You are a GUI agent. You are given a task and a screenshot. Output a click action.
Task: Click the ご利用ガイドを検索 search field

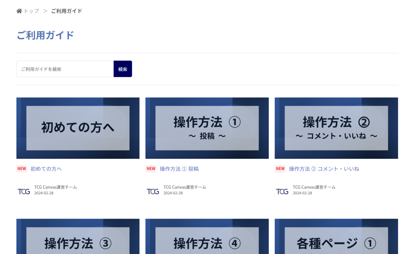coord(65,69)
